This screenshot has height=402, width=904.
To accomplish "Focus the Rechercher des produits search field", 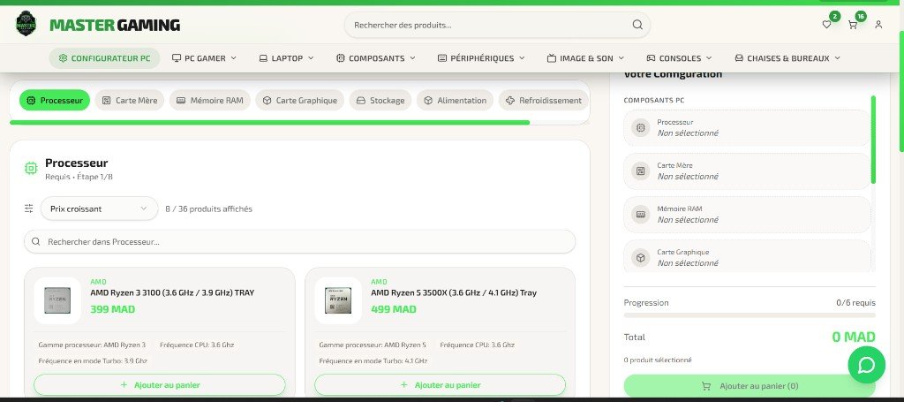I will pyautogui.click(x=497, y=25).
